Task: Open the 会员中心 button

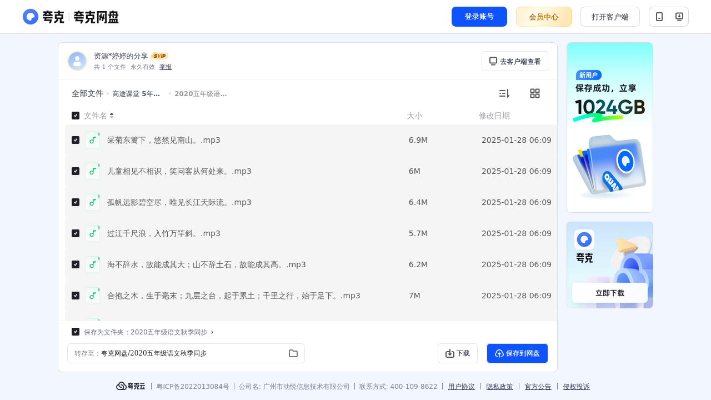Action: 544,17
